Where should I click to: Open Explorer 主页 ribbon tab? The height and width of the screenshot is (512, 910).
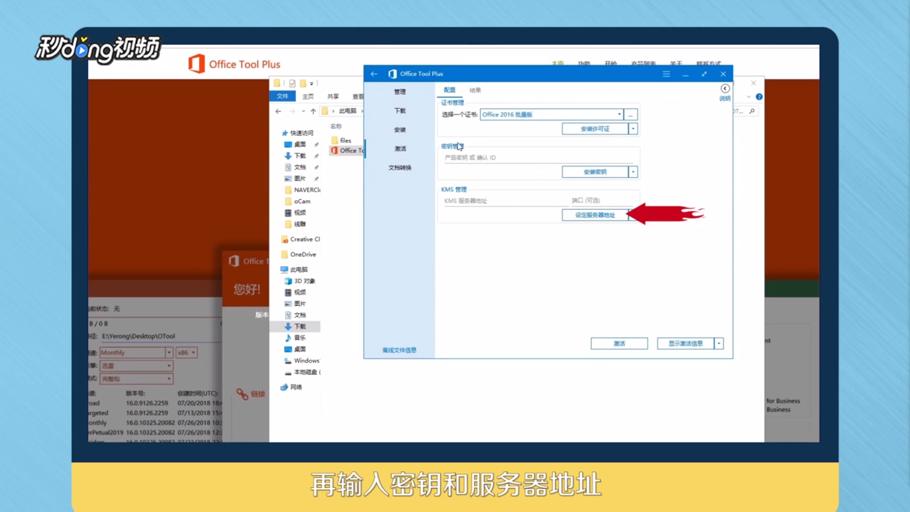[x=308, y=96]
